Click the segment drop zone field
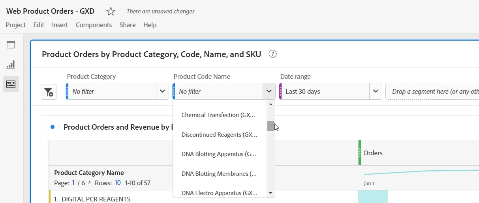479x203 pixels. tap(432, 91)
